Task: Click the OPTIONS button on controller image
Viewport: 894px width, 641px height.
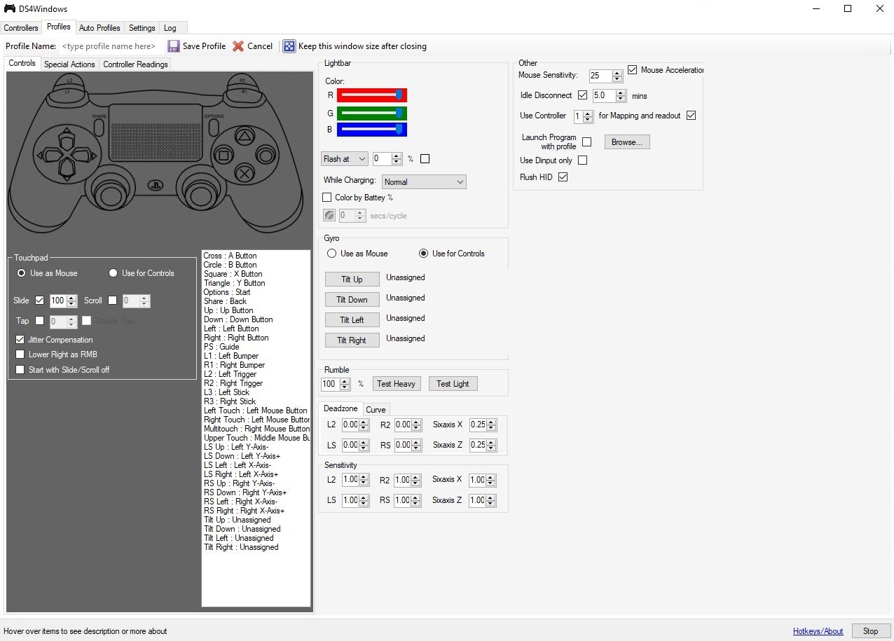Action: (213, 126)
